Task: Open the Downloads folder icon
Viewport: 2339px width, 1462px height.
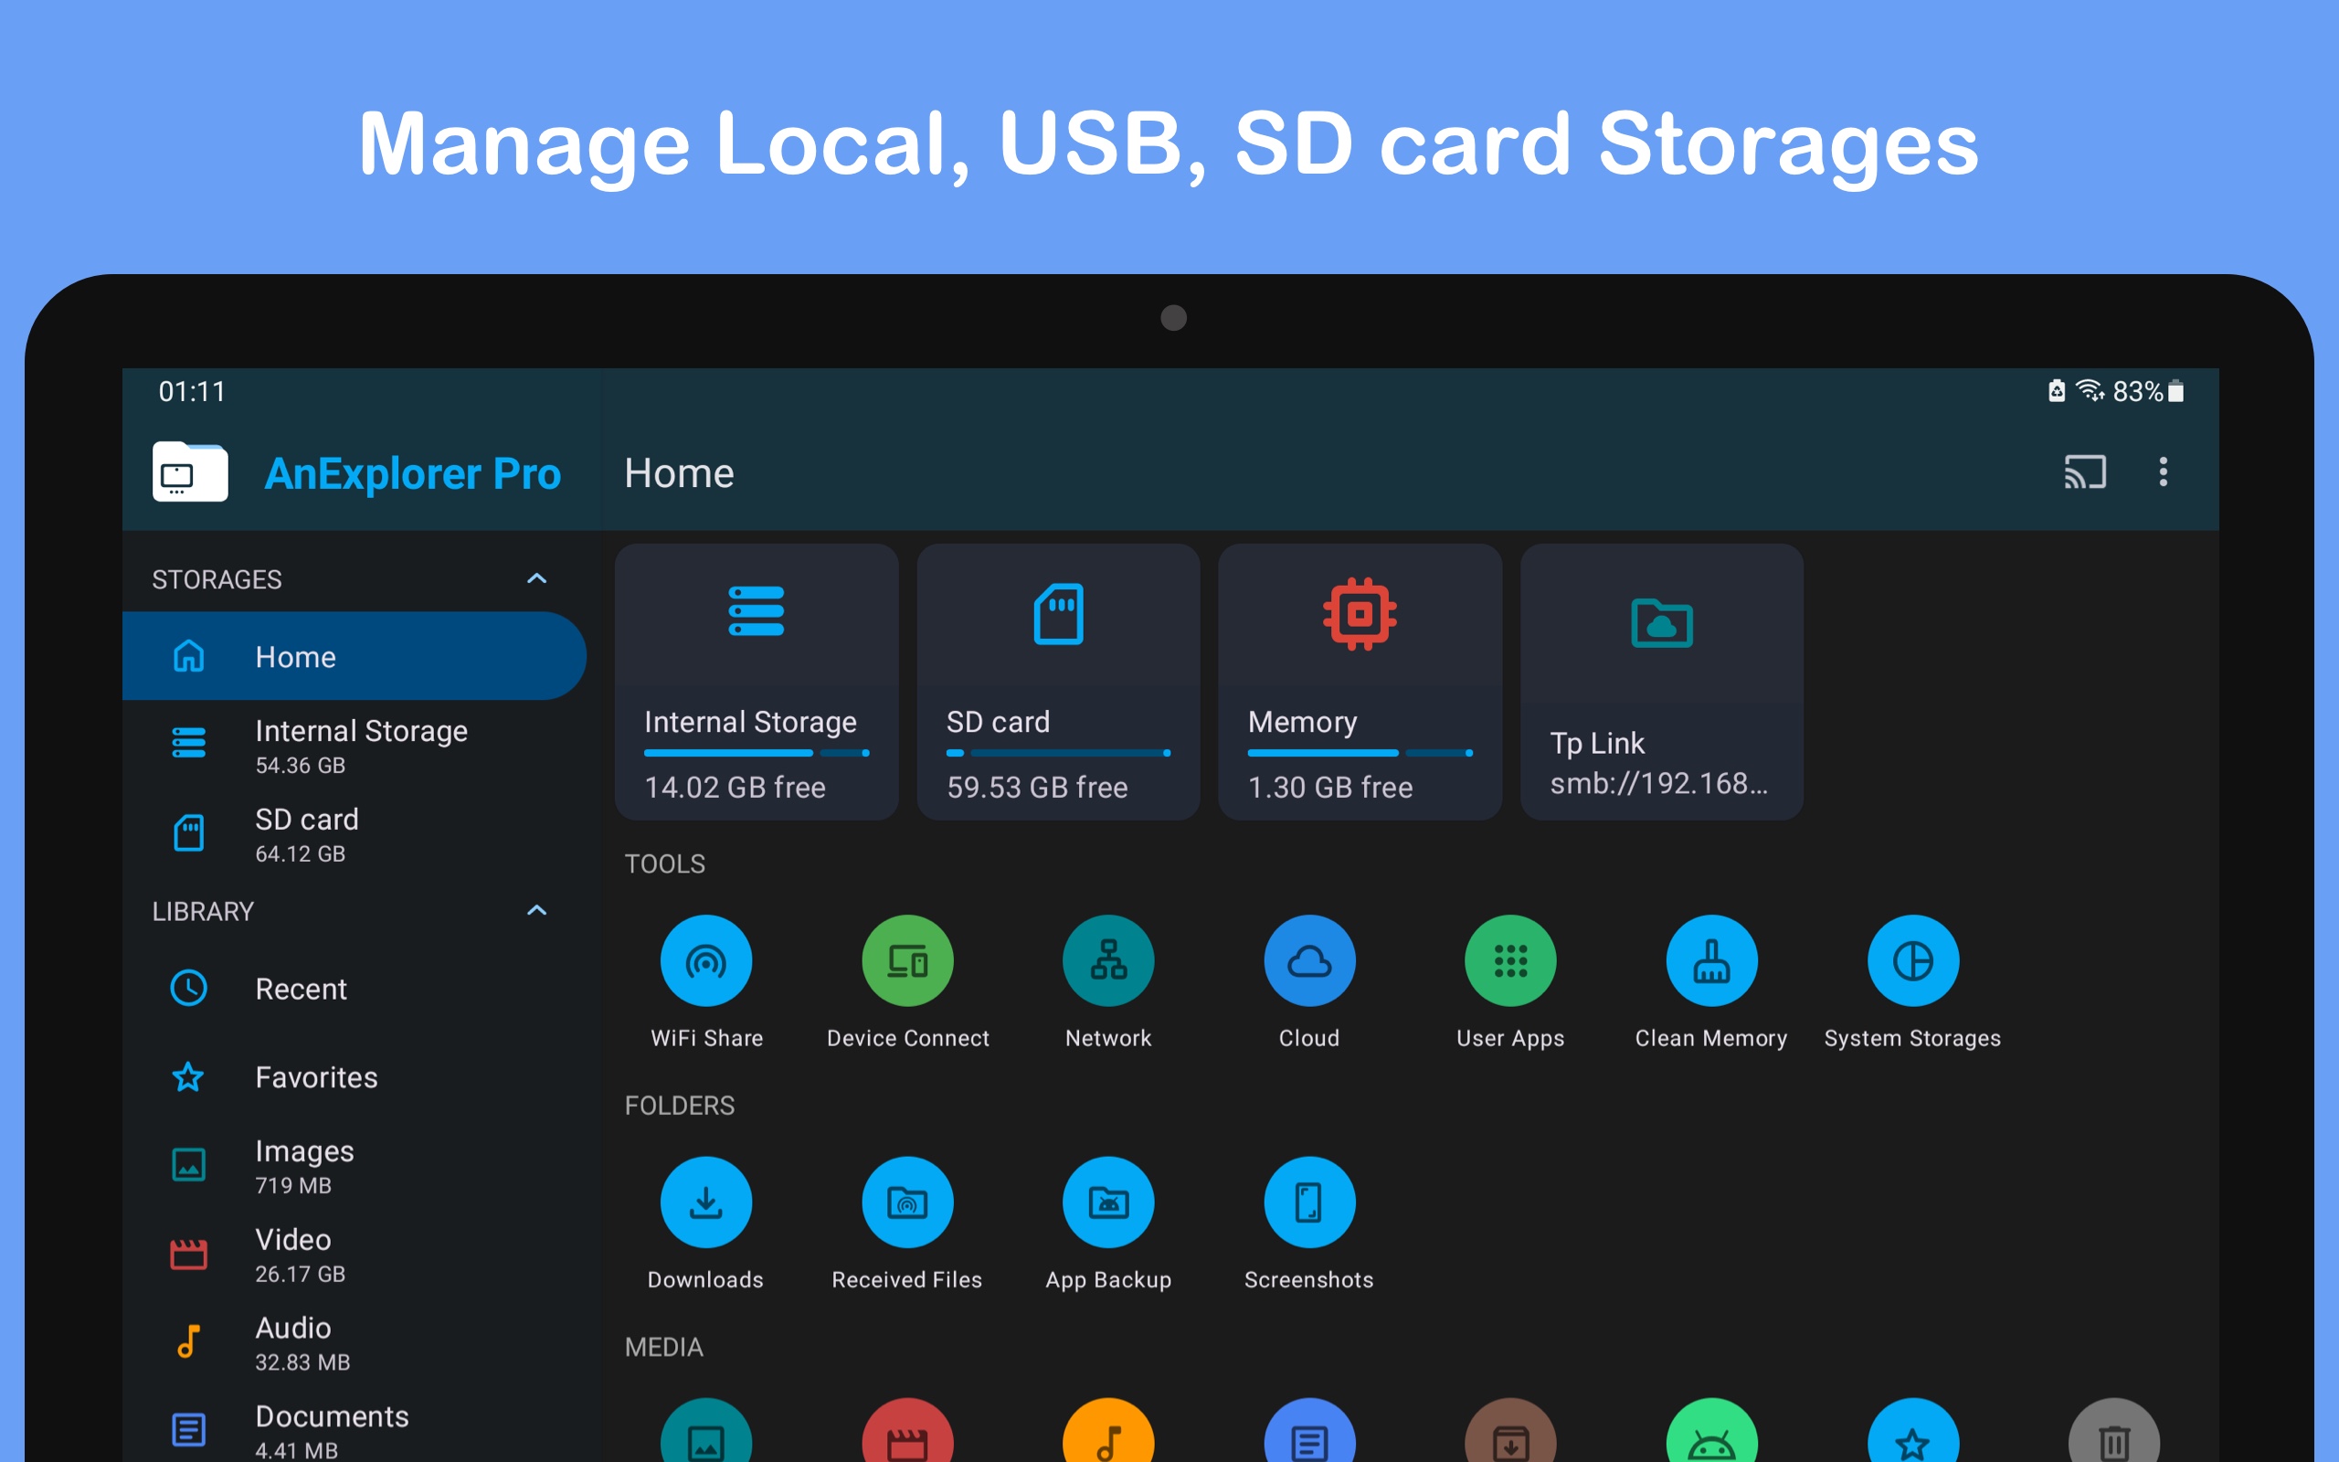Action: coord(706,1201)
